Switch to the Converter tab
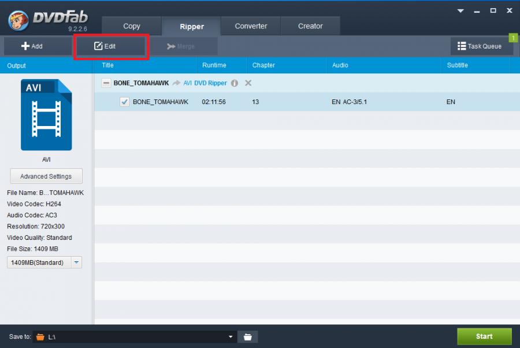The height and width of the screenshot is (348, 520). tap(251, 26)
